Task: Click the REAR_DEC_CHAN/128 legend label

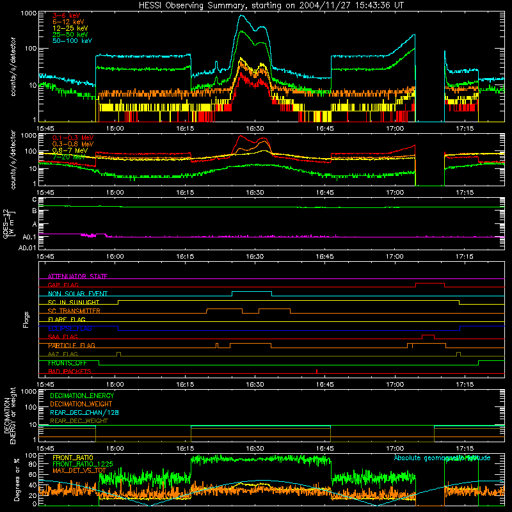Action: coord(84,412)
